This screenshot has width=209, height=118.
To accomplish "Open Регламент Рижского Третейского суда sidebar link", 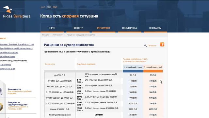I will 17,44.
